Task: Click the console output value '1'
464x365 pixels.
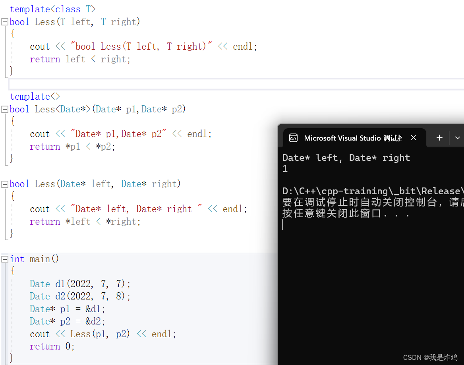Action: (285, 169)
